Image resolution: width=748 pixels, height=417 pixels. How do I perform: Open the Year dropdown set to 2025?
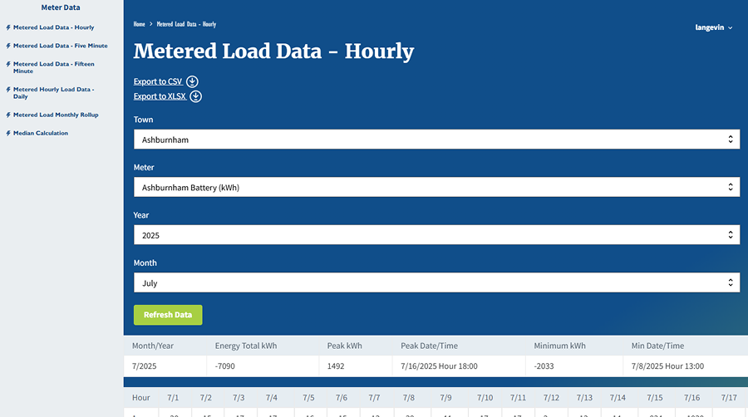pos(436,235)
